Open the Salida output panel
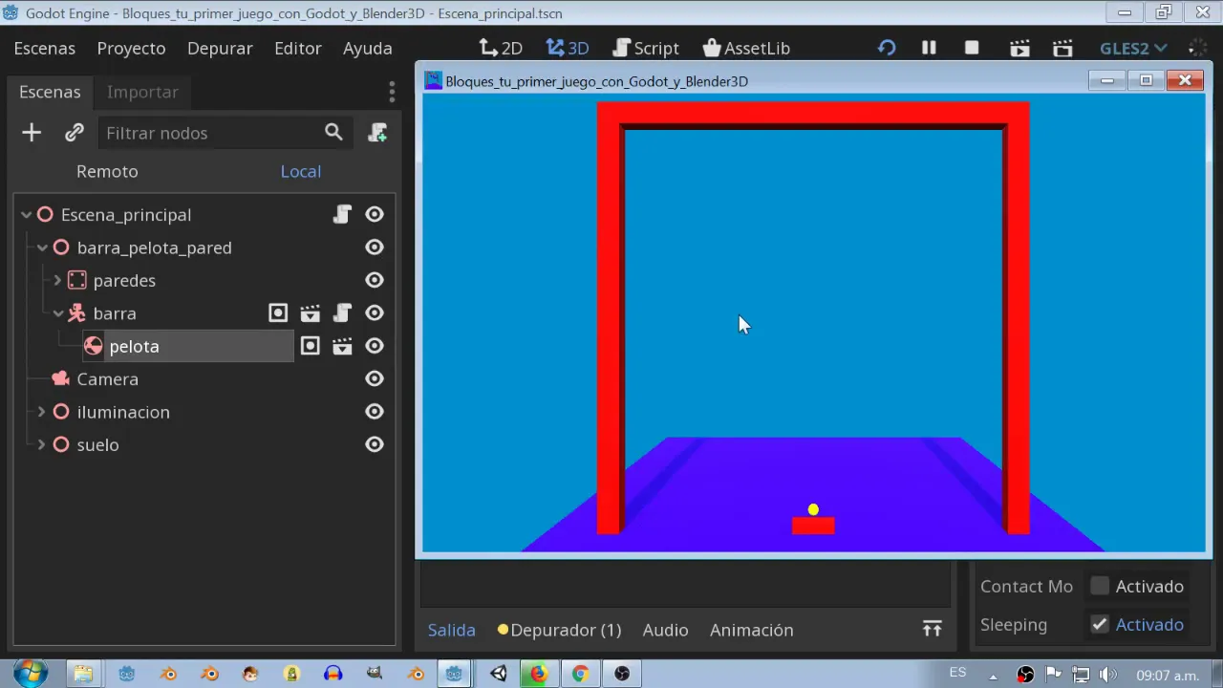The width and height of the screenshot is (1223, 688). (x=452, y=630)
